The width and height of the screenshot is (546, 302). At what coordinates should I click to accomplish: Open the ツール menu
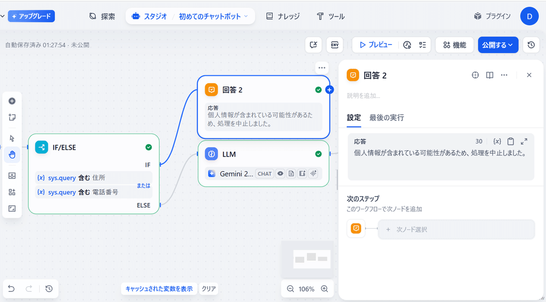tap(331, 16)
